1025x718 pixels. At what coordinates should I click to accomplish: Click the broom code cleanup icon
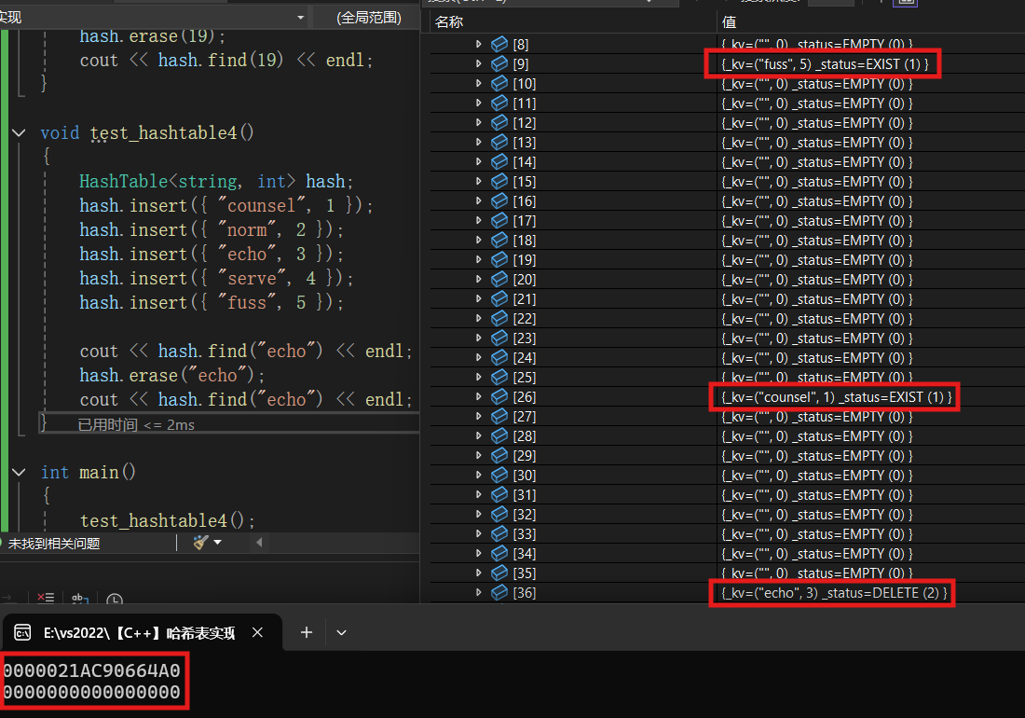click(200, 542)
